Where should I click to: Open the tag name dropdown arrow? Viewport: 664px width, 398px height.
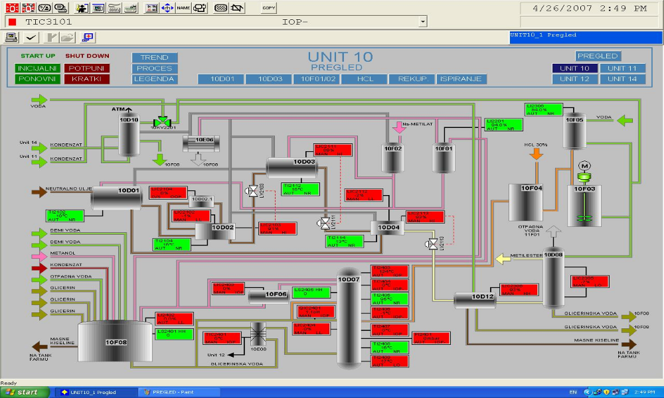coord(422,22)
